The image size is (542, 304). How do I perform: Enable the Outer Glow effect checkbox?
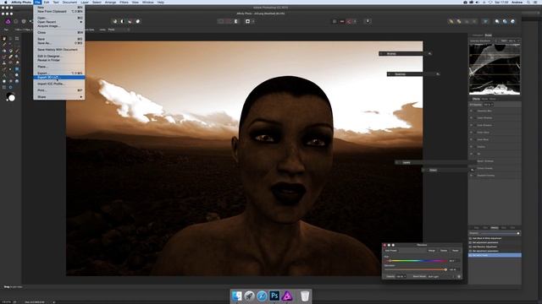[x=471, y=133]
